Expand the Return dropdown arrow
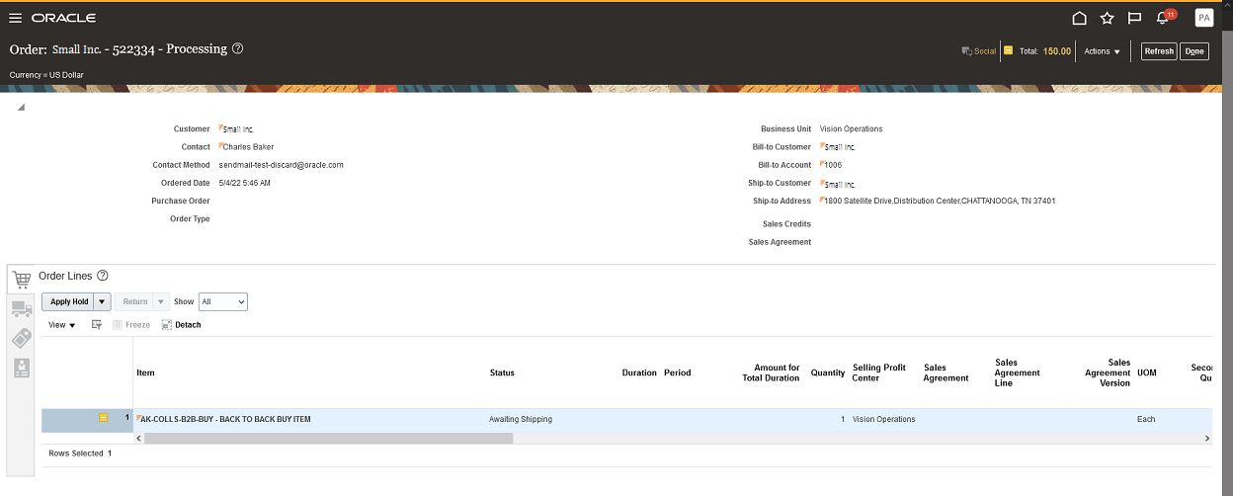The image size is (1233, 496). point(161,301)
